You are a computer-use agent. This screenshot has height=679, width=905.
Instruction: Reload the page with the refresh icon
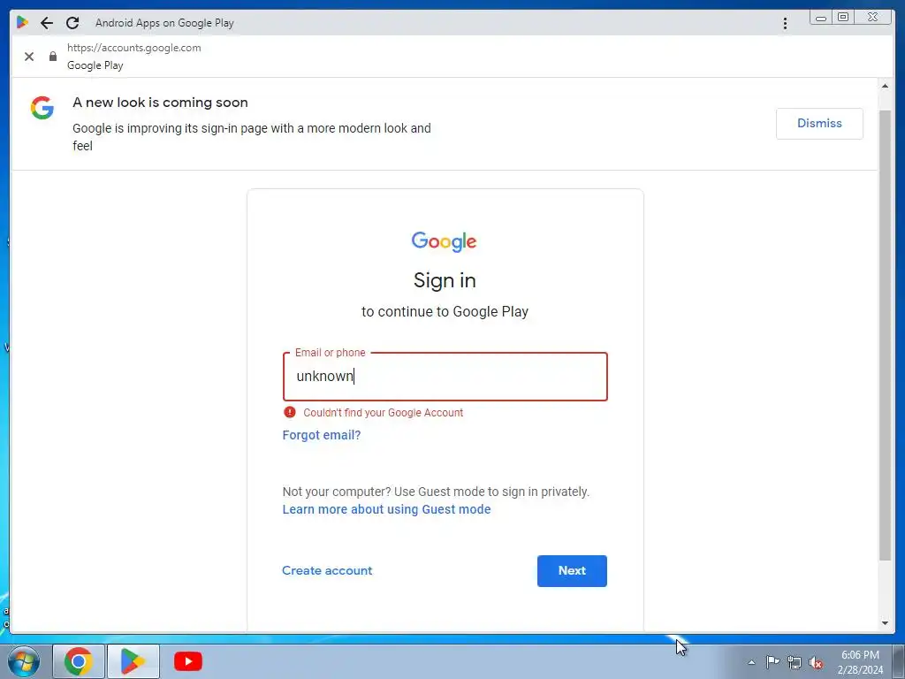[x=72, y=22]
